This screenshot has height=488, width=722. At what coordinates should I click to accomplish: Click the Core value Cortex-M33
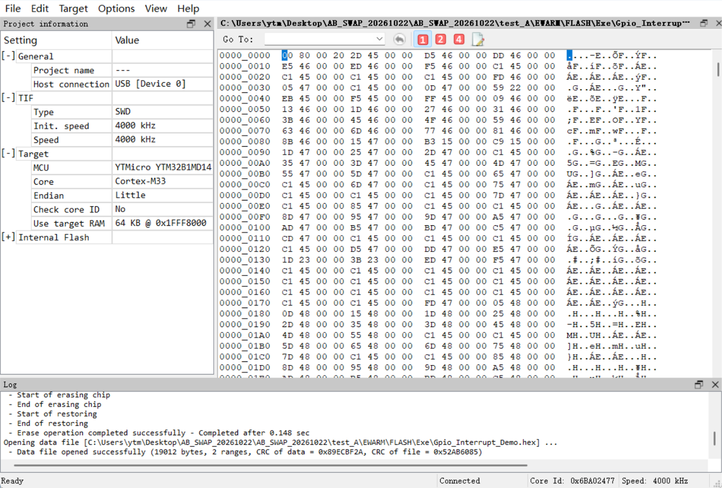(141, 182)
